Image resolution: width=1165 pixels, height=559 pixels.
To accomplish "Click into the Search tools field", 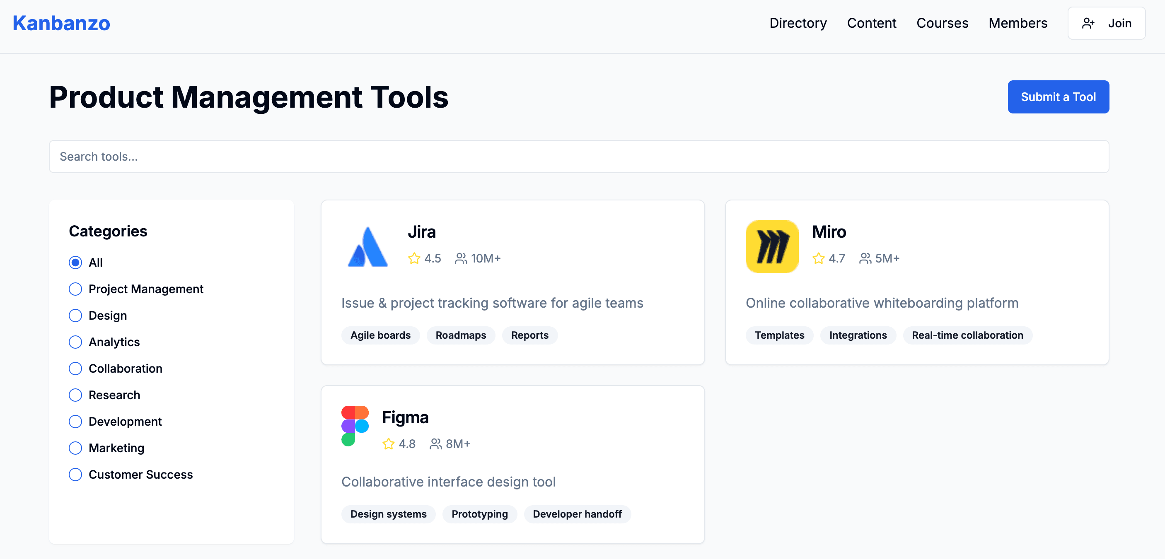I will (579, 157).
